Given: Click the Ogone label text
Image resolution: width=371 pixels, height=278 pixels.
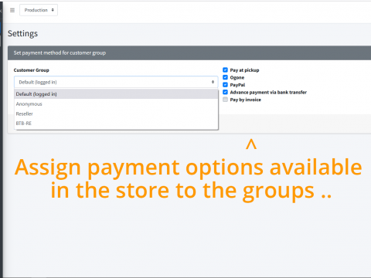Looking at the screenshot, I should (x=237, y=77).
